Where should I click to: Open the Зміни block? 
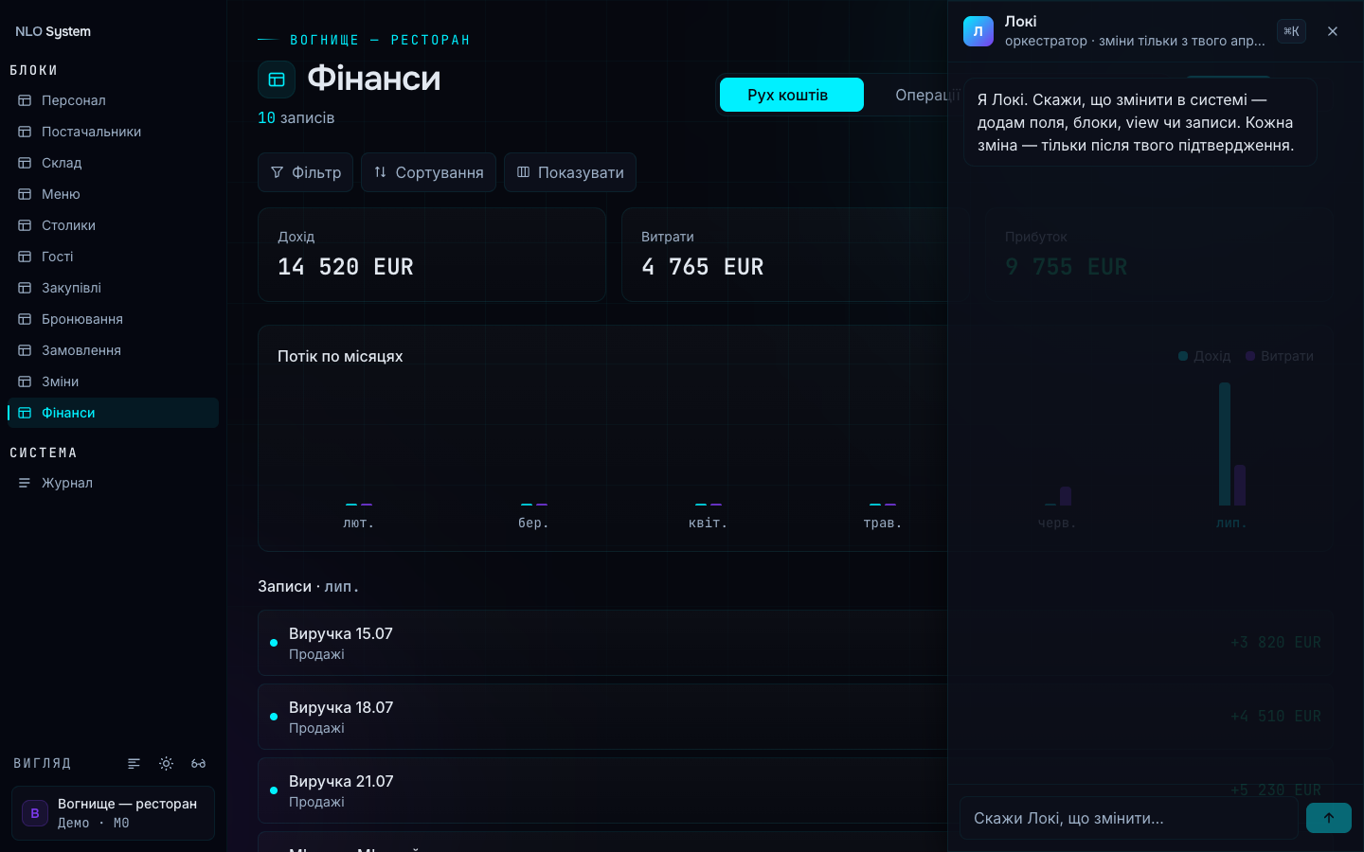[113, 382]
